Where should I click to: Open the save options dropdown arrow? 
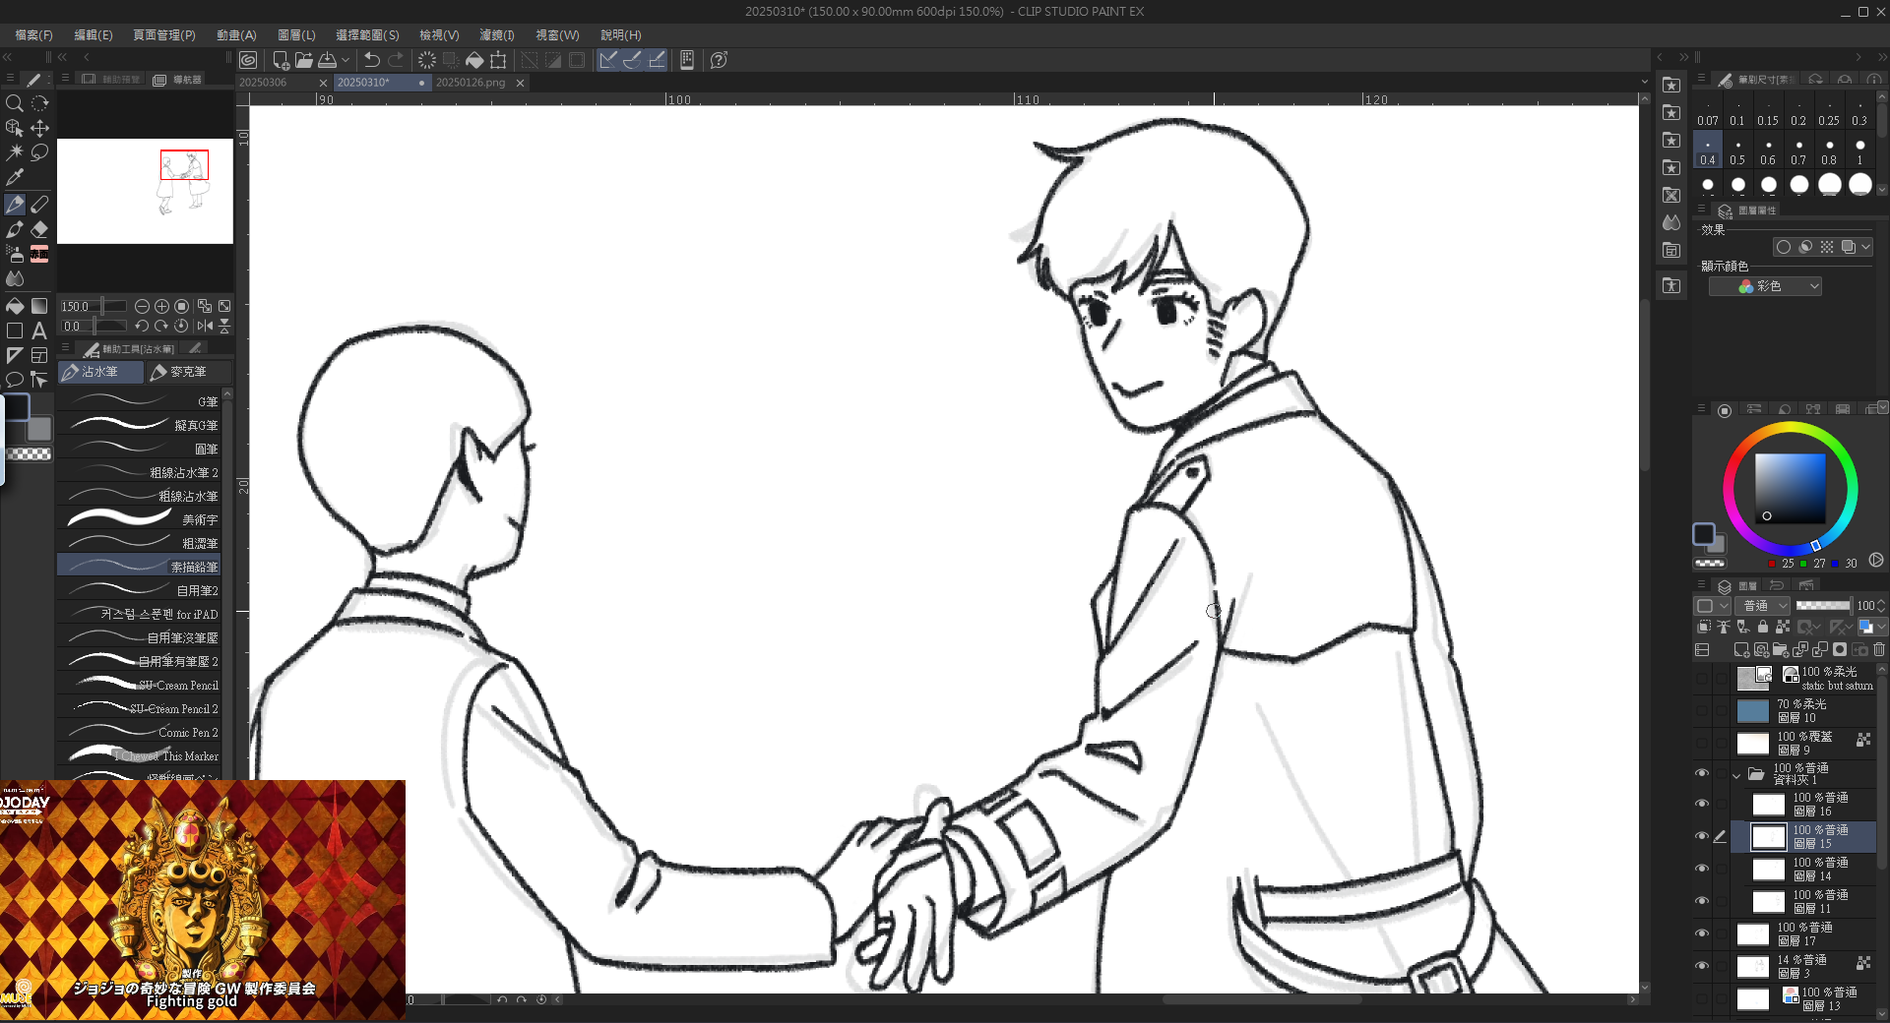coord(346,60)
